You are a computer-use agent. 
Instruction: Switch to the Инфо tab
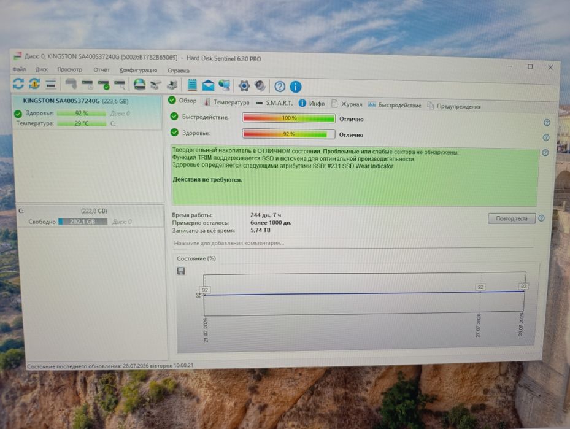pos(312,104)
